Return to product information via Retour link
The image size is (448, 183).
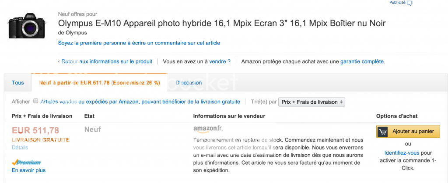pos(107,61)
